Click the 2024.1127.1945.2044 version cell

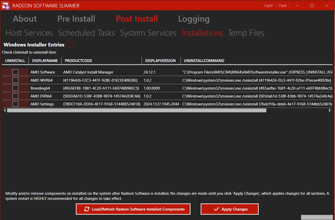(161, 104)
